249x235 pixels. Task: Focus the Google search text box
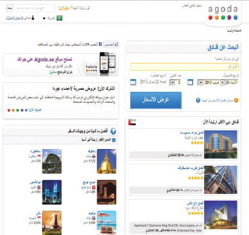pos(35,8)
